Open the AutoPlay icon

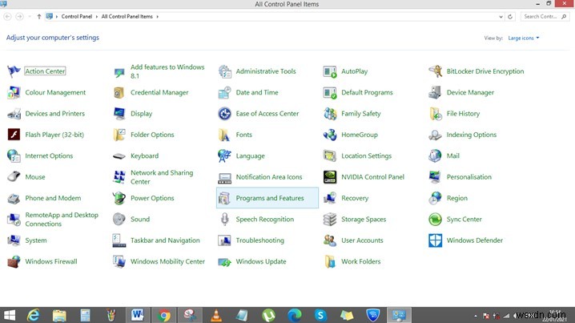pos(330,71)
